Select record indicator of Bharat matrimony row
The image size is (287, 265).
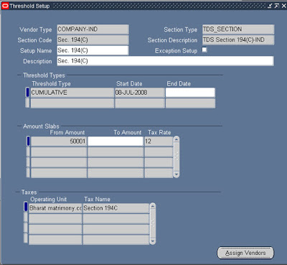tap(26, 207)
